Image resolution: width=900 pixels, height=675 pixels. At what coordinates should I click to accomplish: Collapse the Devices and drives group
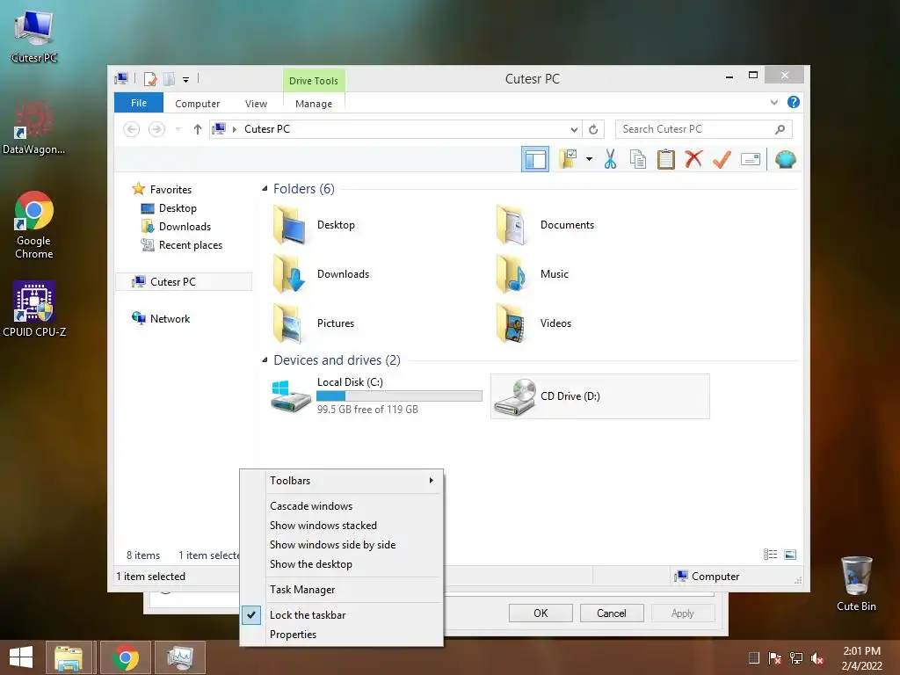click(265, 360)
